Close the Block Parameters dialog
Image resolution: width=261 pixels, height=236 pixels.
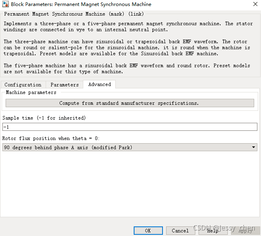[x=255, y=4]
